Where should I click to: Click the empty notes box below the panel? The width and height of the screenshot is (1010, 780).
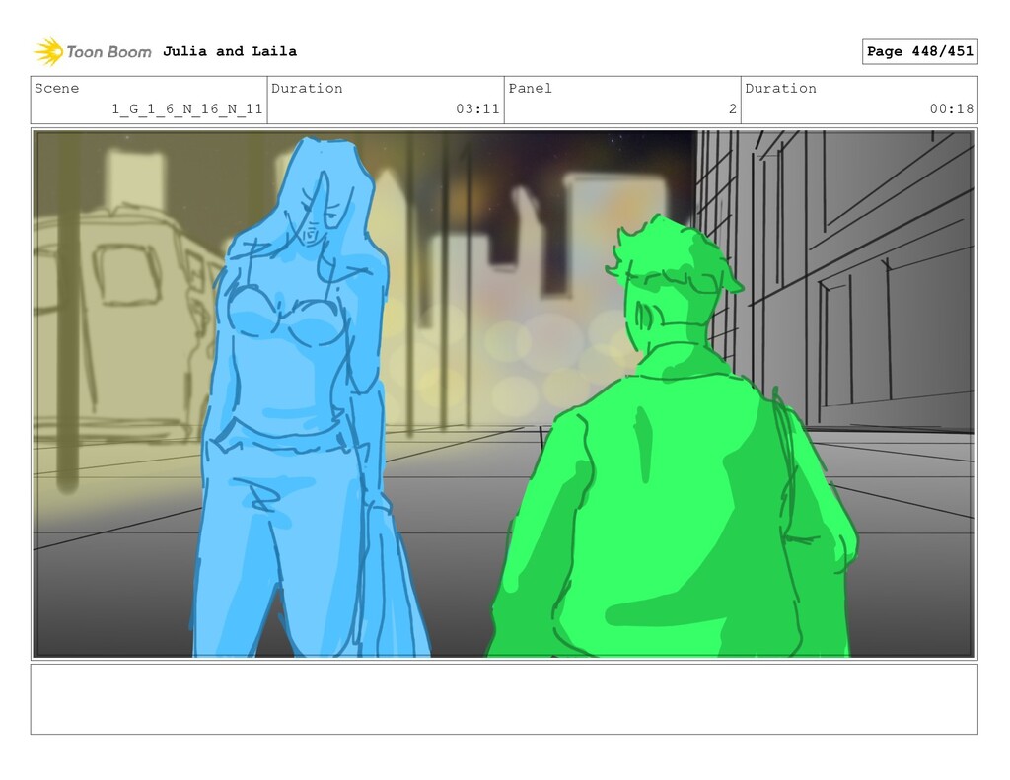tap(504, 699)
